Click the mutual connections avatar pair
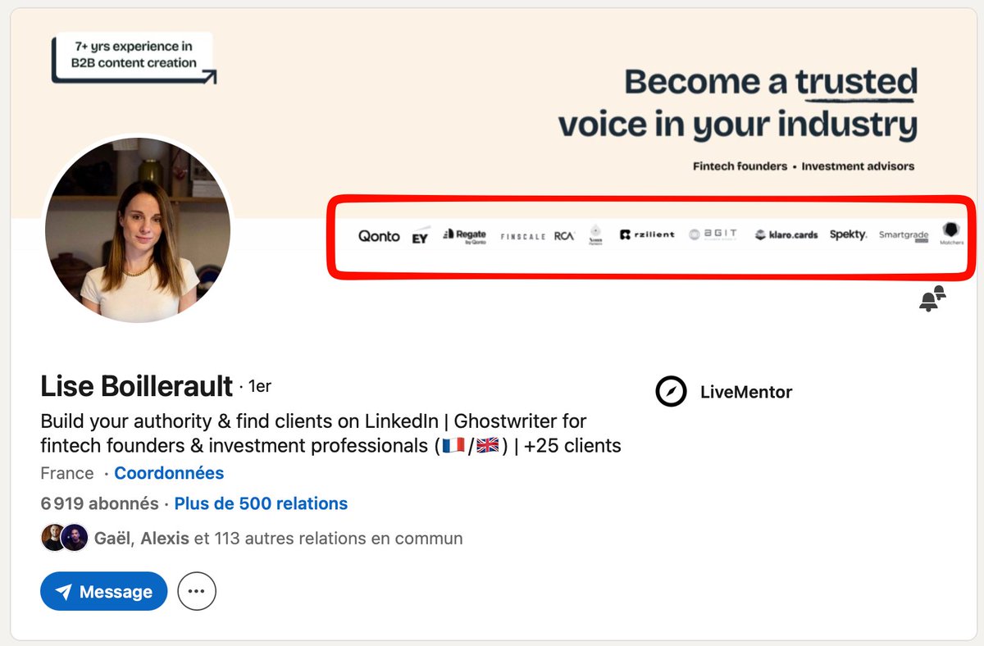 click(65, 538)
